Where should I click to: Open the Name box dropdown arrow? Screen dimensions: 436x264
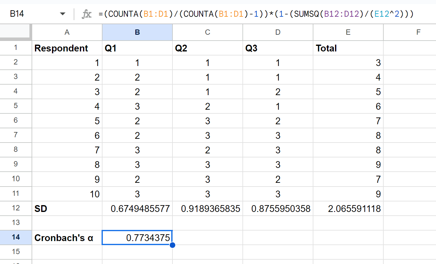tap(63, 14)
